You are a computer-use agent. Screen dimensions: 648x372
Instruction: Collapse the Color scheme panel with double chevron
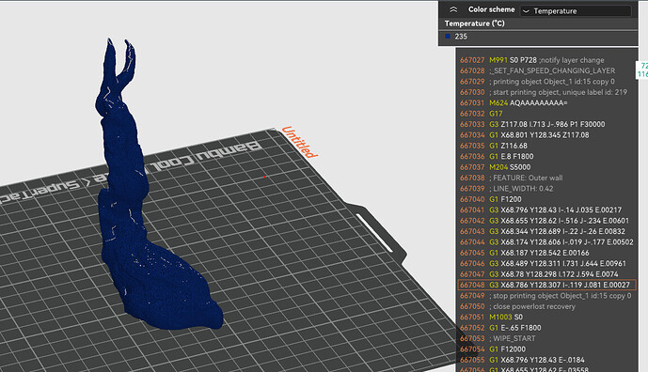(453, 9)
